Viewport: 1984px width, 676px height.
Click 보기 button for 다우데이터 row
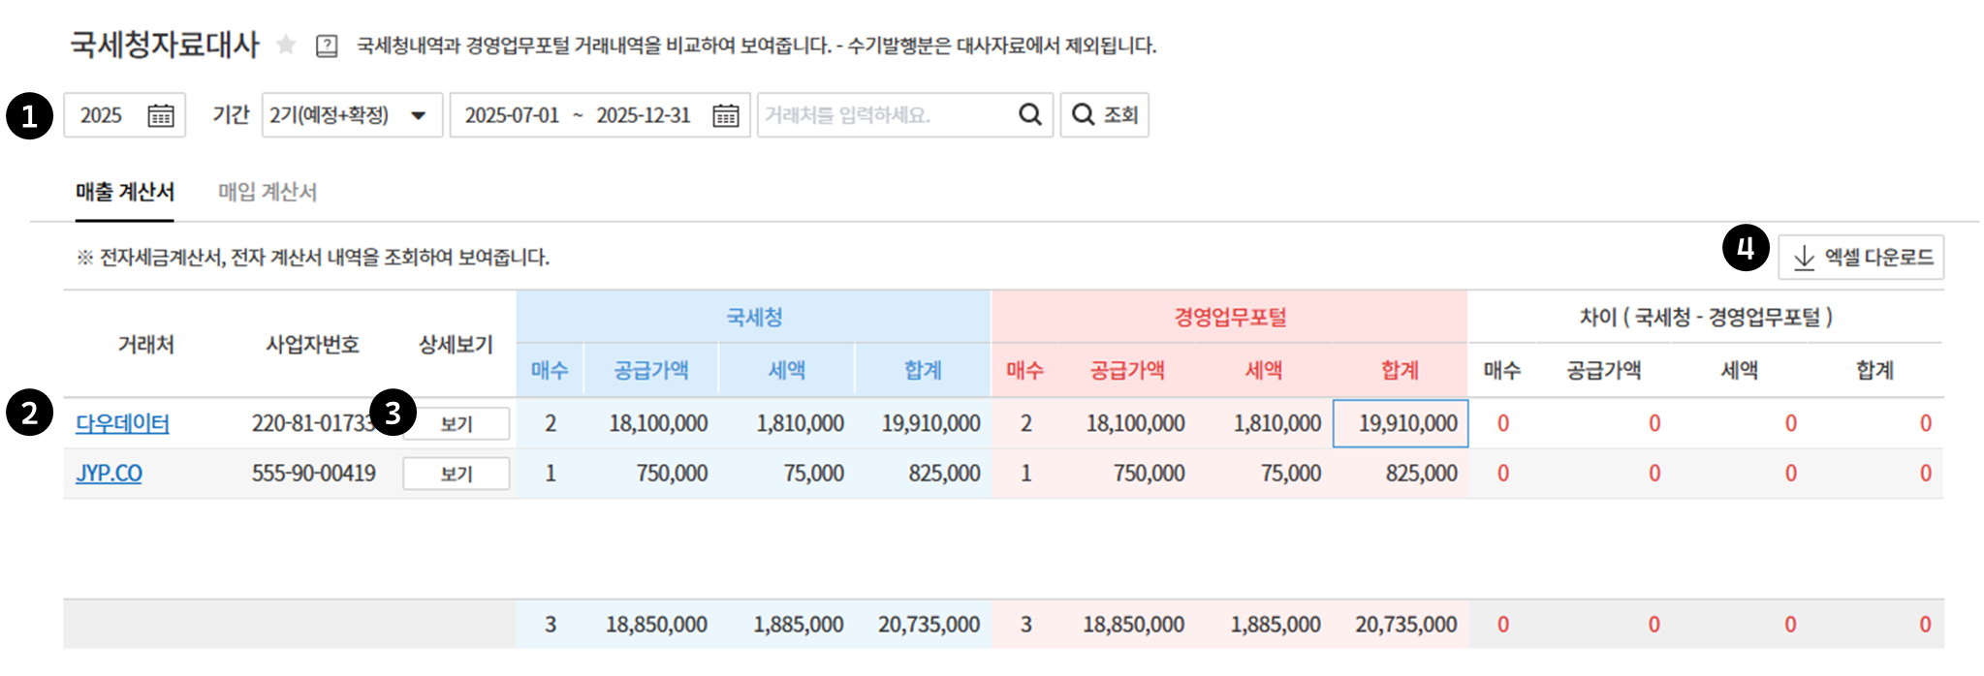pyautogui.click(x=457, y=424)
